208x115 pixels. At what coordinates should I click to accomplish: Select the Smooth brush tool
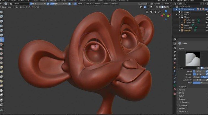1,44
